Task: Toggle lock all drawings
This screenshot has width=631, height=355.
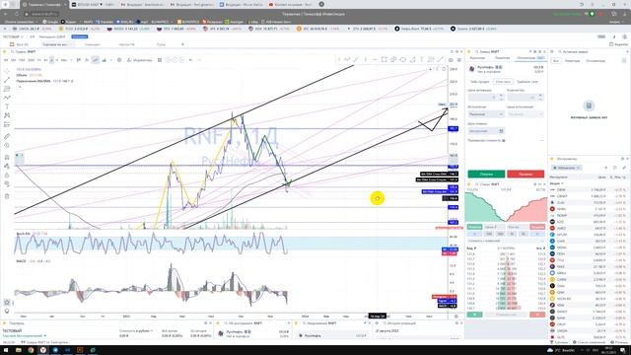Action: (7, 176)
